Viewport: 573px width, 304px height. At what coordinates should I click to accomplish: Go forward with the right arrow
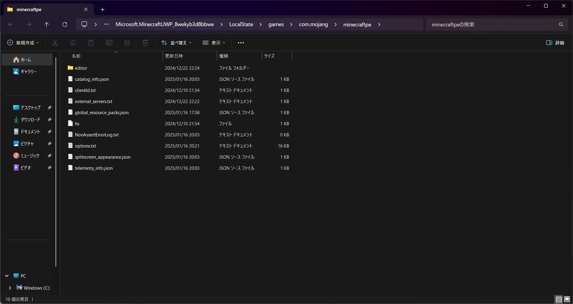pos(29,24)
